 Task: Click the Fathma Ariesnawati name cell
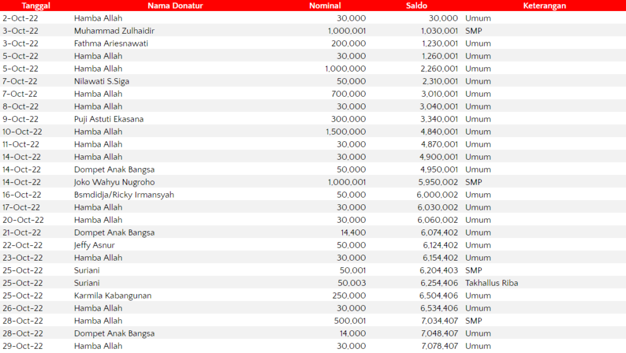[111, 43]
